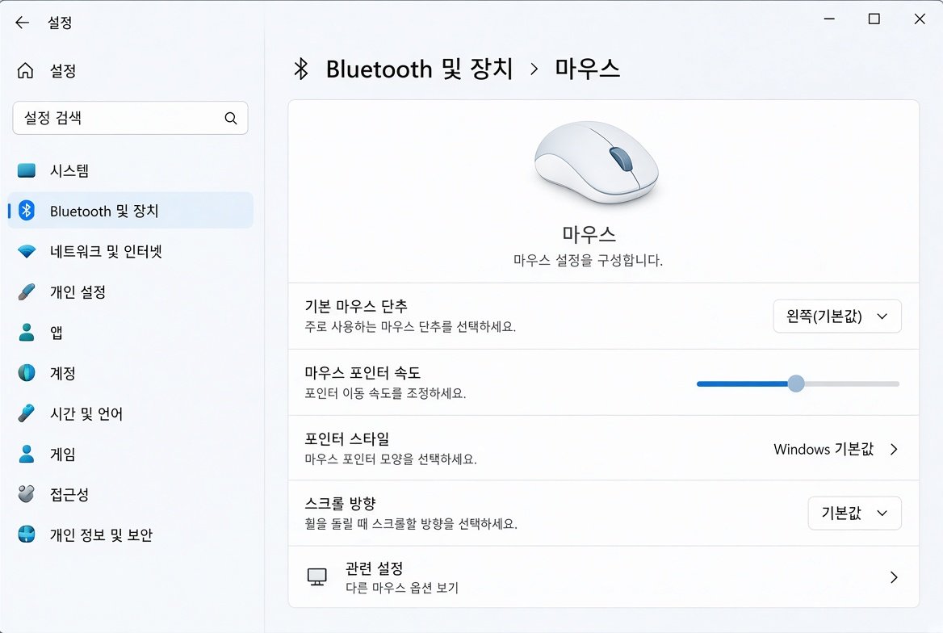Select Bluetooth 및 장치 in the sidebar
943x633 pixels.
click(x=130, y=211)
